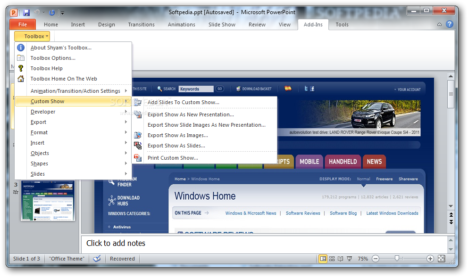Minimize the ribbon with the caret icon
This screenshot has height=277, width=468.
(439, 24)
